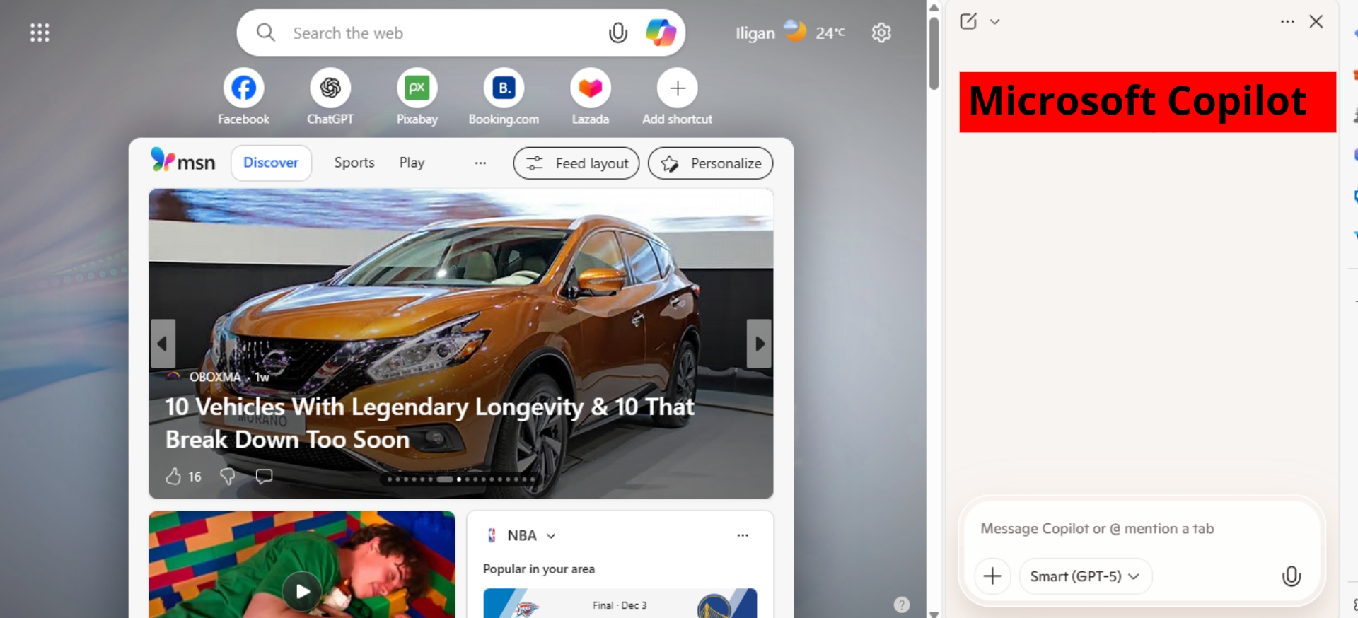Dislike the vehicles article with thumbs down
The image size is (1358, 618).
227,477
